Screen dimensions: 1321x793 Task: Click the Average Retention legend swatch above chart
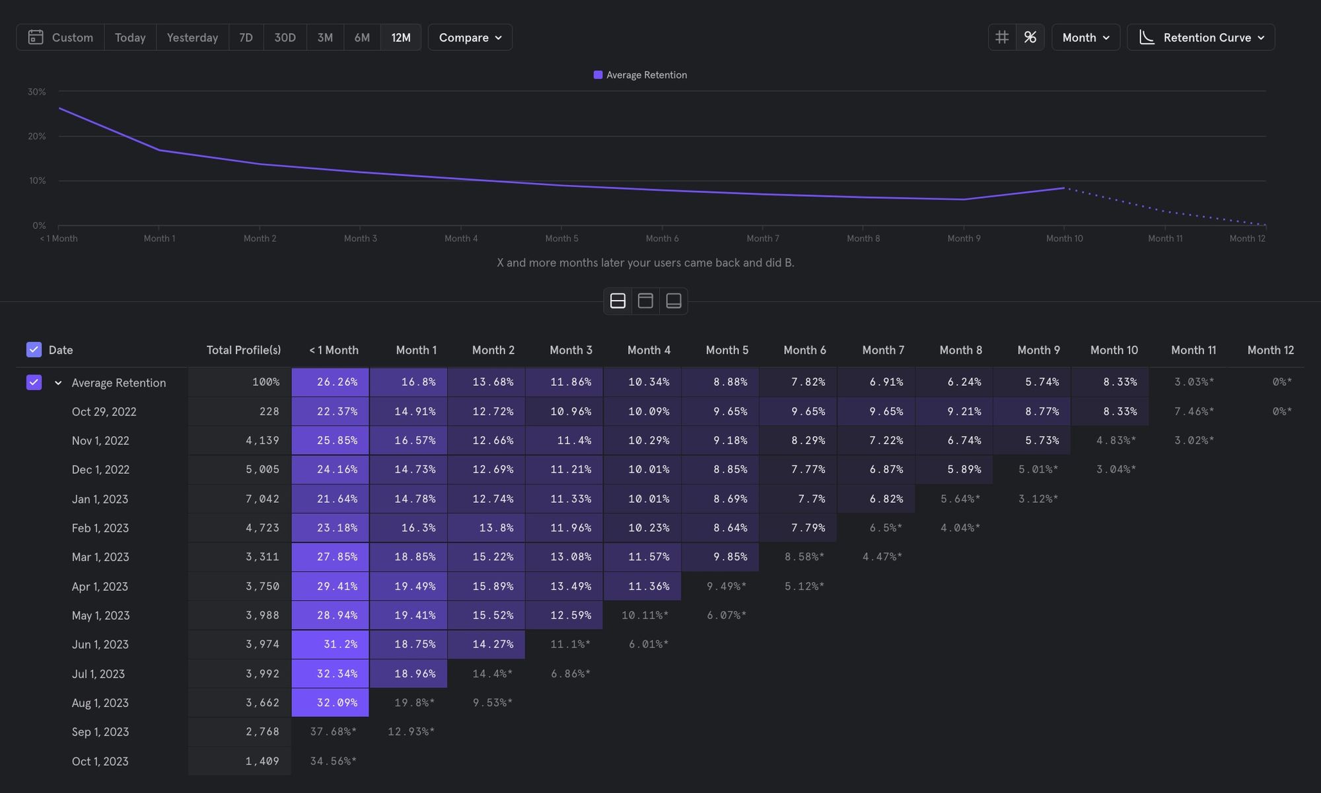point(598,75)
